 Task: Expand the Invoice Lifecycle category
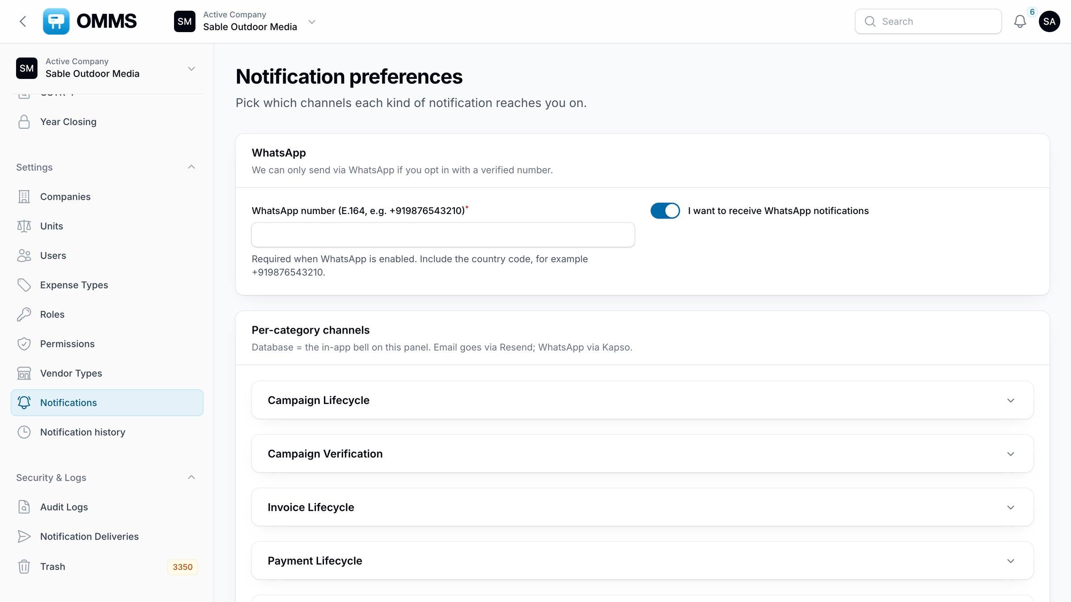[x=643, y=507]
